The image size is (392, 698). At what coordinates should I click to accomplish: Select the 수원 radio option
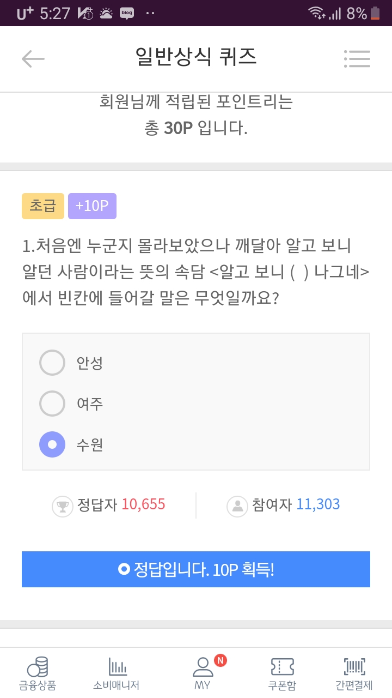click(x=52, y=444)
